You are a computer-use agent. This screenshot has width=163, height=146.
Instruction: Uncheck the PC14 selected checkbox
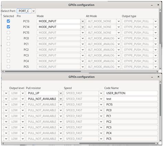[8, 27]
